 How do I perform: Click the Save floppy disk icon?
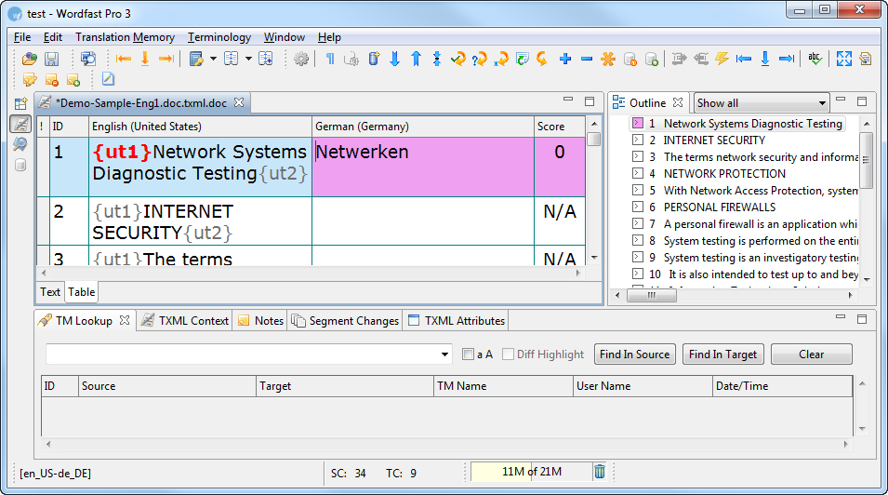[52, 60]
